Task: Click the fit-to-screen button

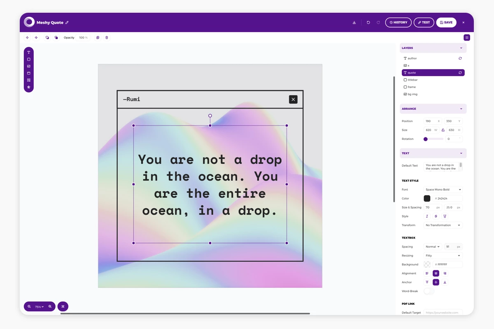Action: pyautogui.click(x=63, y=306)
